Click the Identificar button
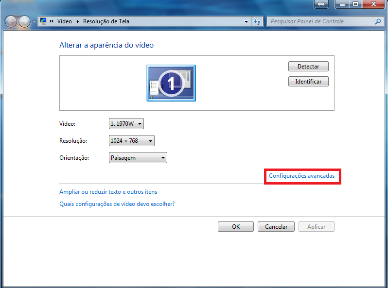This screenshot has height=288, width=388. pos(308,82)
